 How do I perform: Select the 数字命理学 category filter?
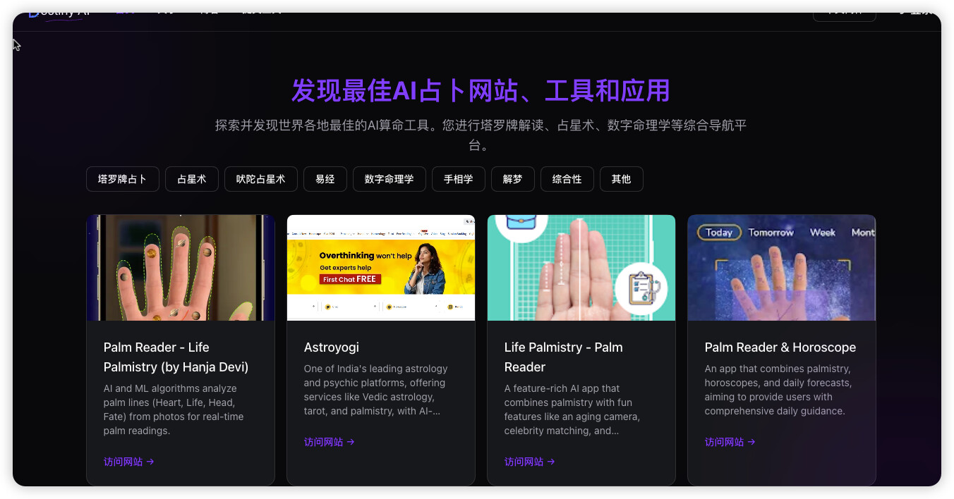pos(390,179)
